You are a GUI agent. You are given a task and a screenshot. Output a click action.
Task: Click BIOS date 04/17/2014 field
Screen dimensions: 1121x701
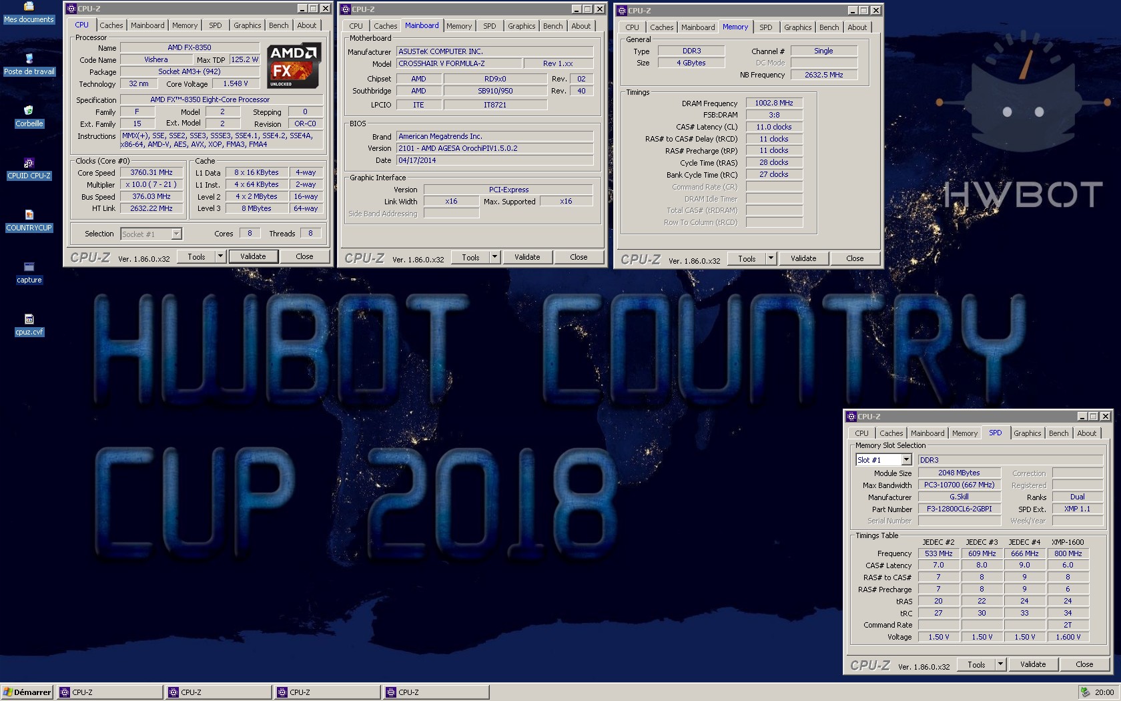[x=494, y=160]
